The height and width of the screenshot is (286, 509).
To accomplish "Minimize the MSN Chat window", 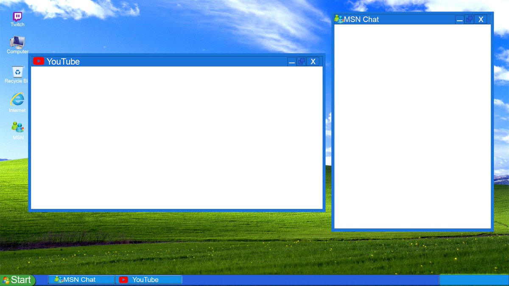I will coord(459,19).
